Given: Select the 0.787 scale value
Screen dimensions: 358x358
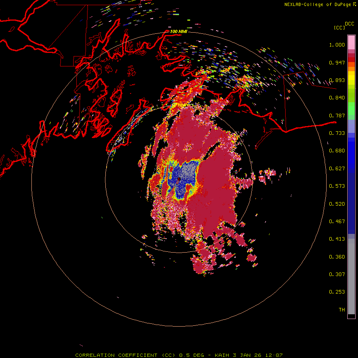Looking at the screenshot, I should point(337,115).
